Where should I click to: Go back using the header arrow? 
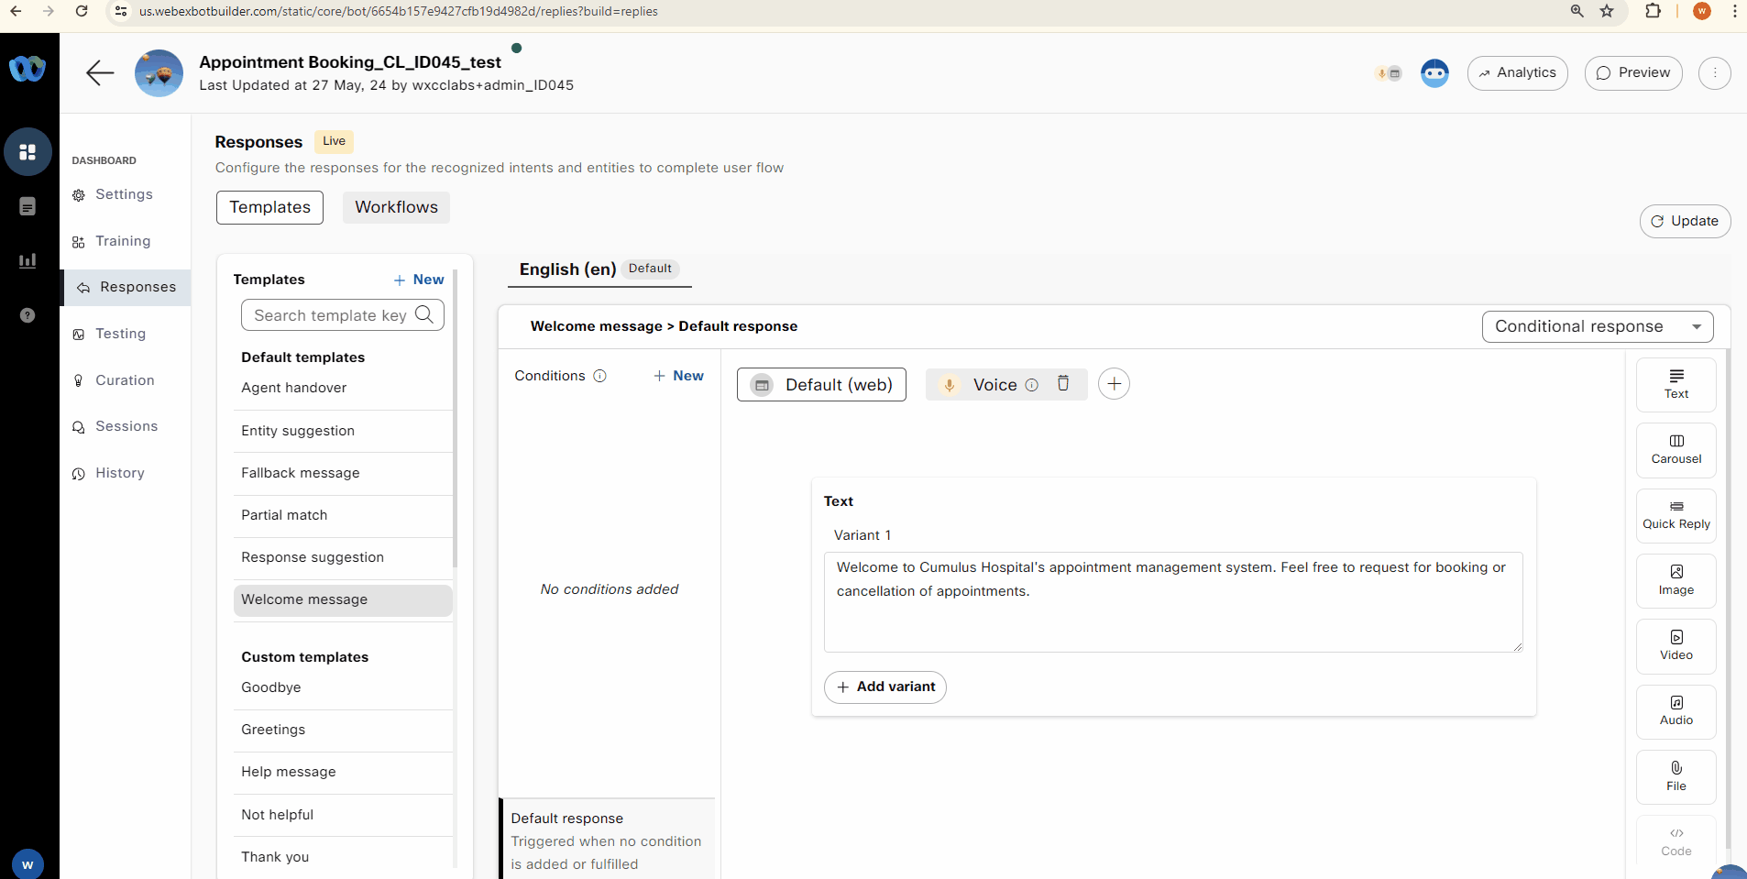[99, 73]
